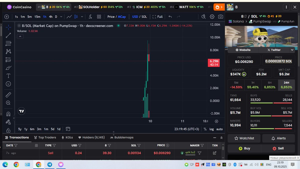This screenshot has width=300, height=169.
Task: Toggle magnet mode for drawings
Action: click(x=8, y=114)
